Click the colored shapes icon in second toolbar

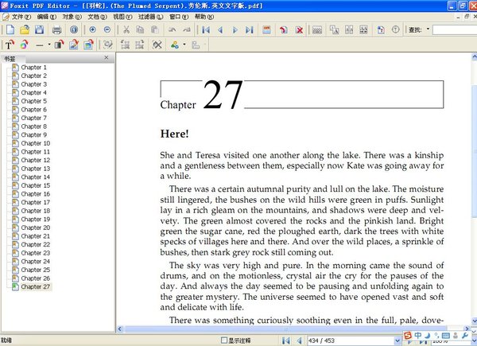175,45
